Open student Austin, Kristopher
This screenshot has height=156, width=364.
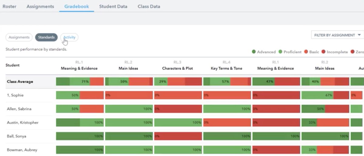point(22,123)
